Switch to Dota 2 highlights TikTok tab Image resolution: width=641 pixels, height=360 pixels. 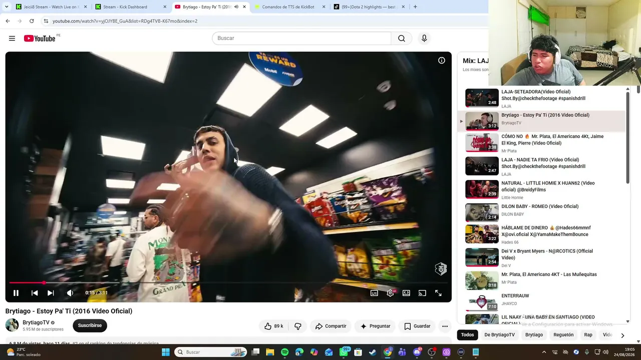(x=370, y=7)
